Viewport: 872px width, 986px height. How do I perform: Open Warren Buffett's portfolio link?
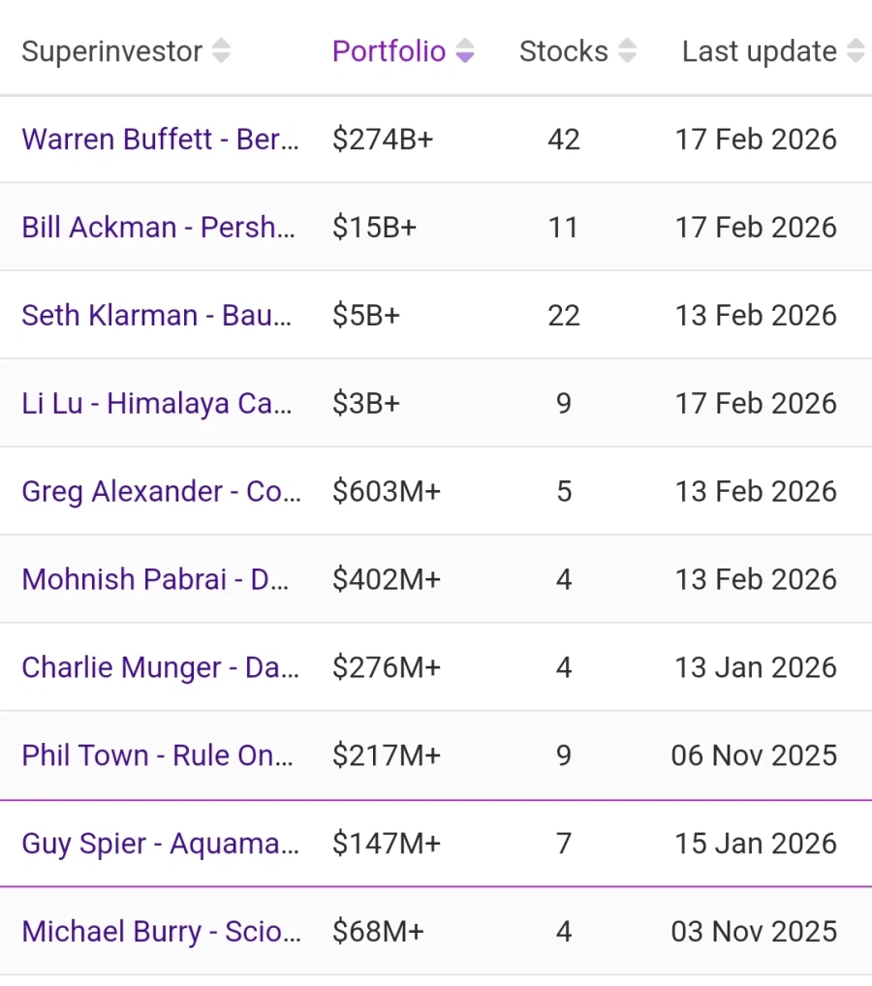pyautogui.click(x=160, y=139)
